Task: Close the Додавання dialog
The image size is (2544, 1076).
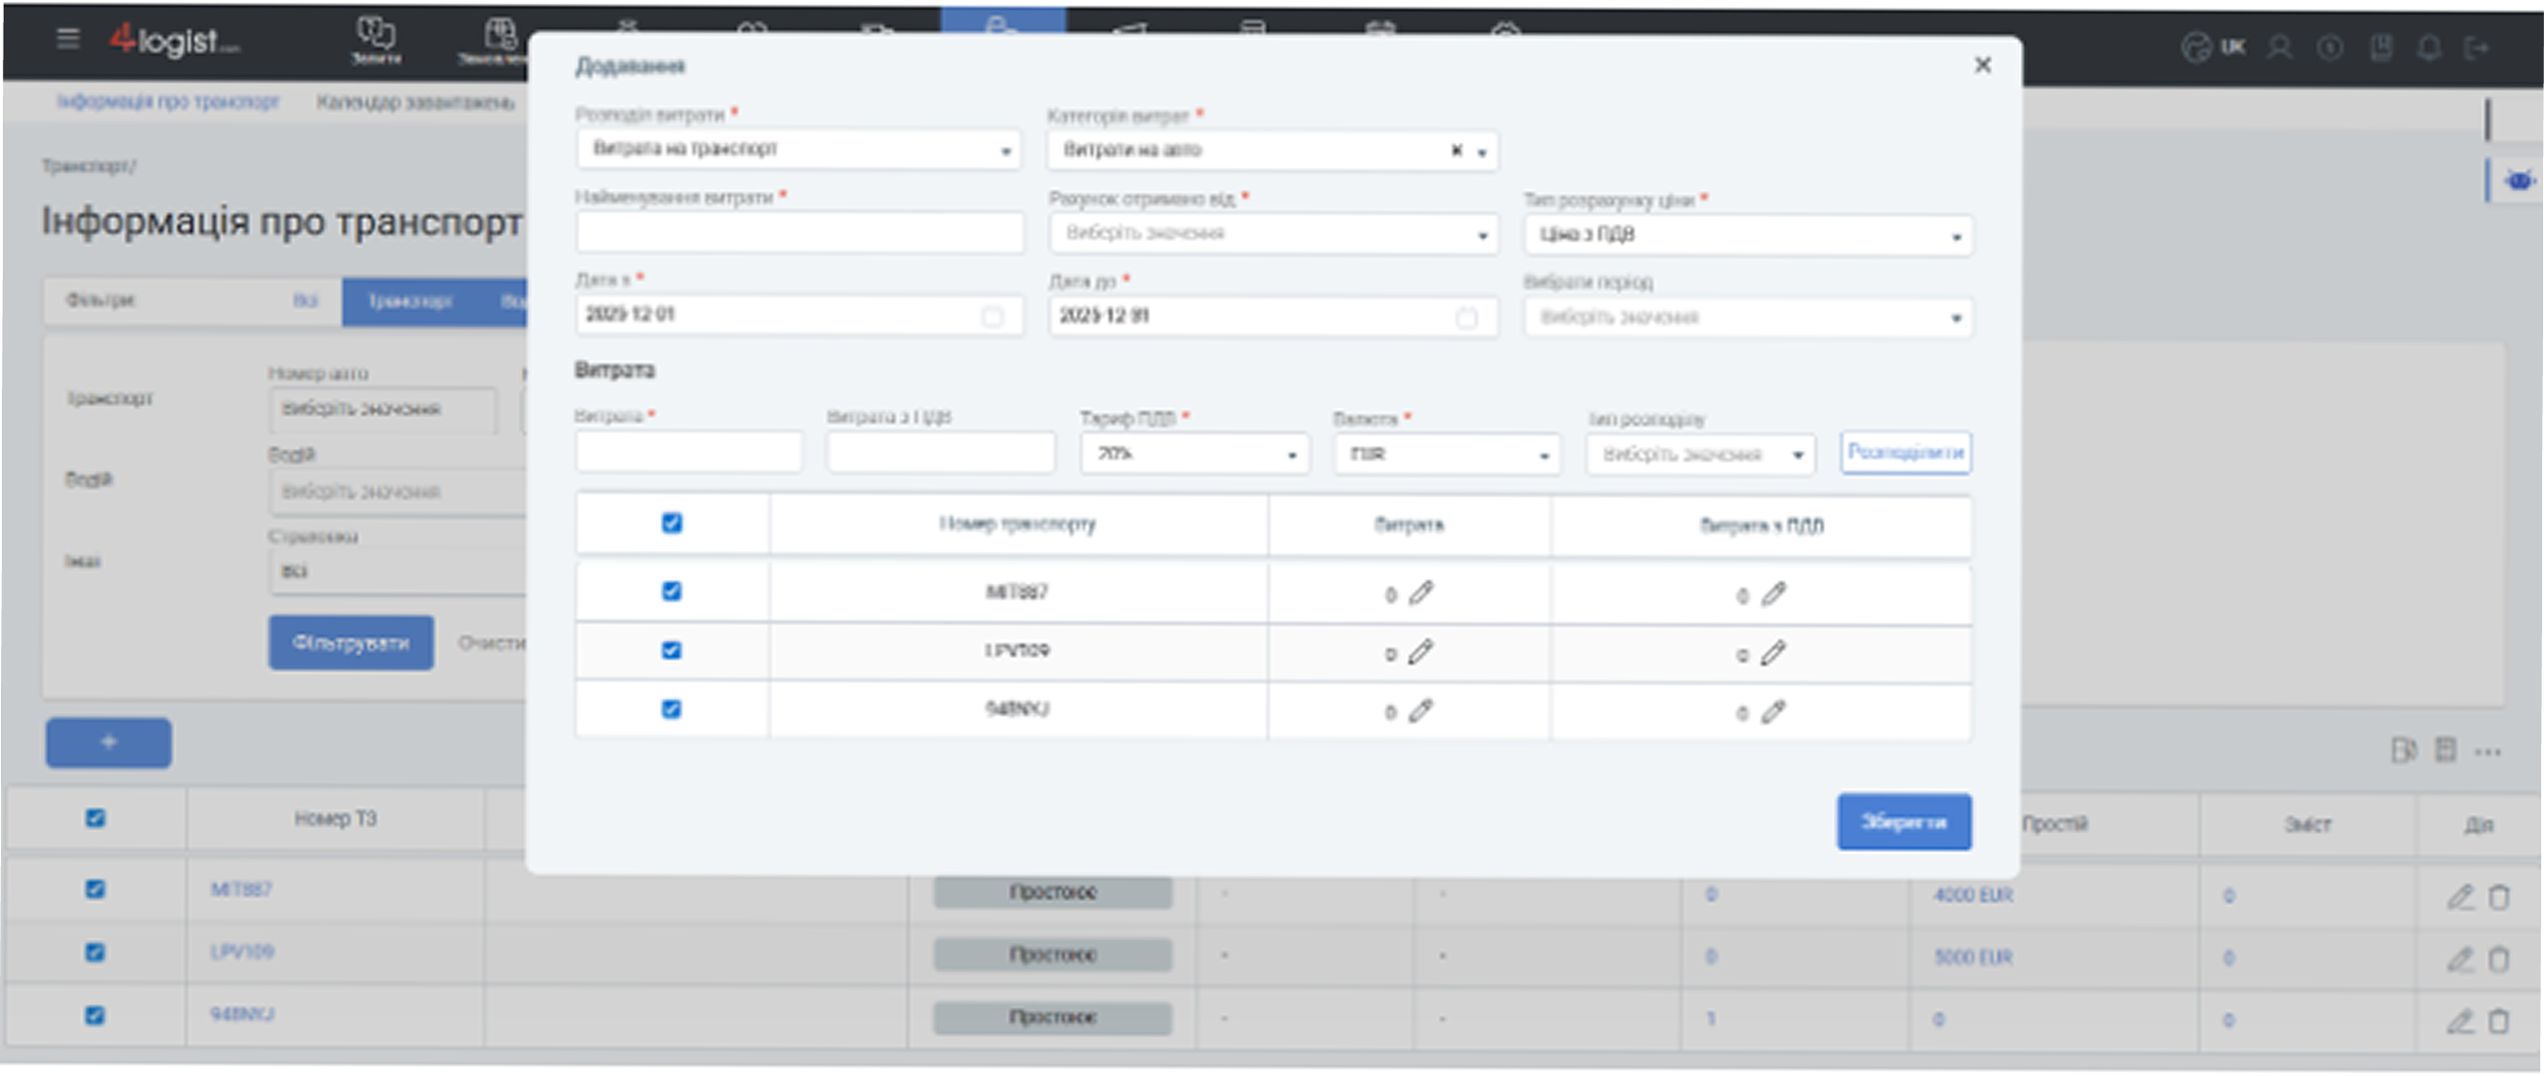Action: tap(1981, 66)
